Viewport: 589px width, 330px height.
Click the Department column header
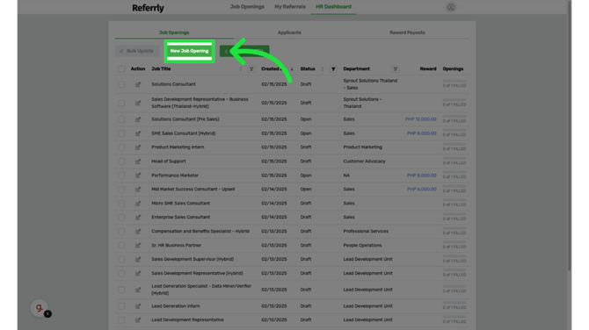[x=357, y=69]
